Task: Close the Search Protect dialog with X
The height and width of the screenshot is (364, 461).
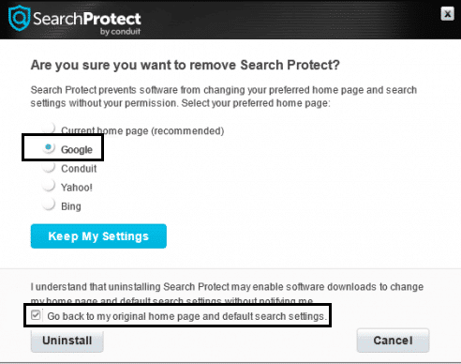Action: [447, 14]
